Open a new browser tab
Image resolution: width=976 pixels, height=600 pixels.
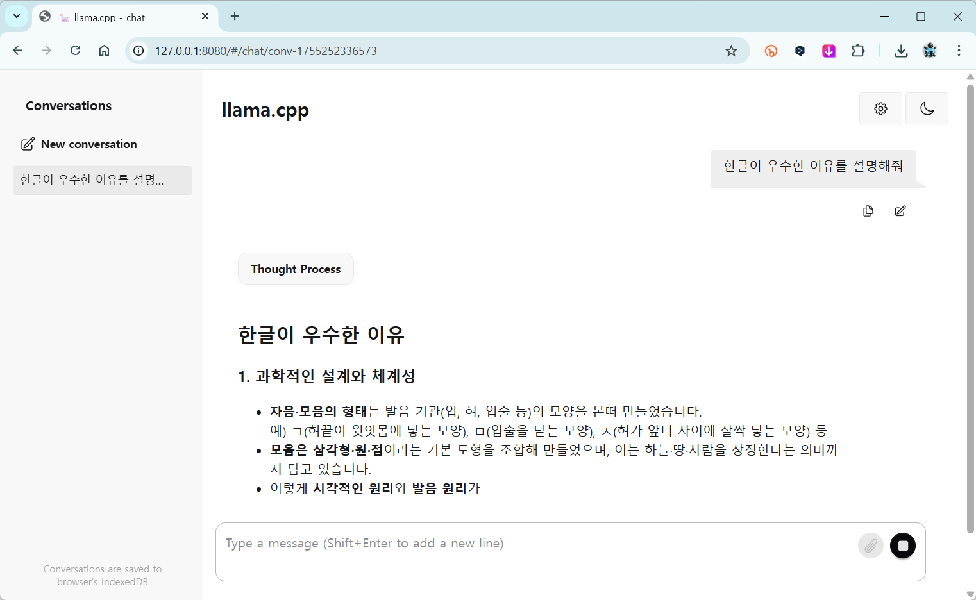point(235,16)
